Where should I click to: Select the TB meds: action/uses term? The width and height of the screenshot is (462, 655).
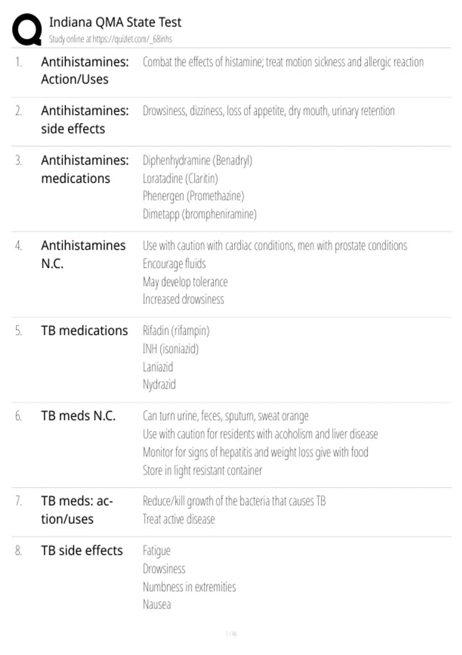point(77,510)
